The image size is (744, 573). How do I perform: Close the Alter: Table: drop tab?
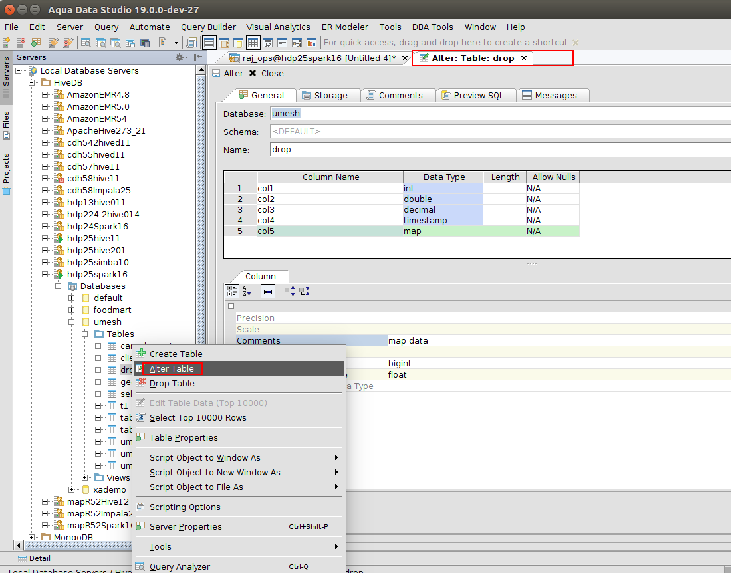click(x=524, y=58)
